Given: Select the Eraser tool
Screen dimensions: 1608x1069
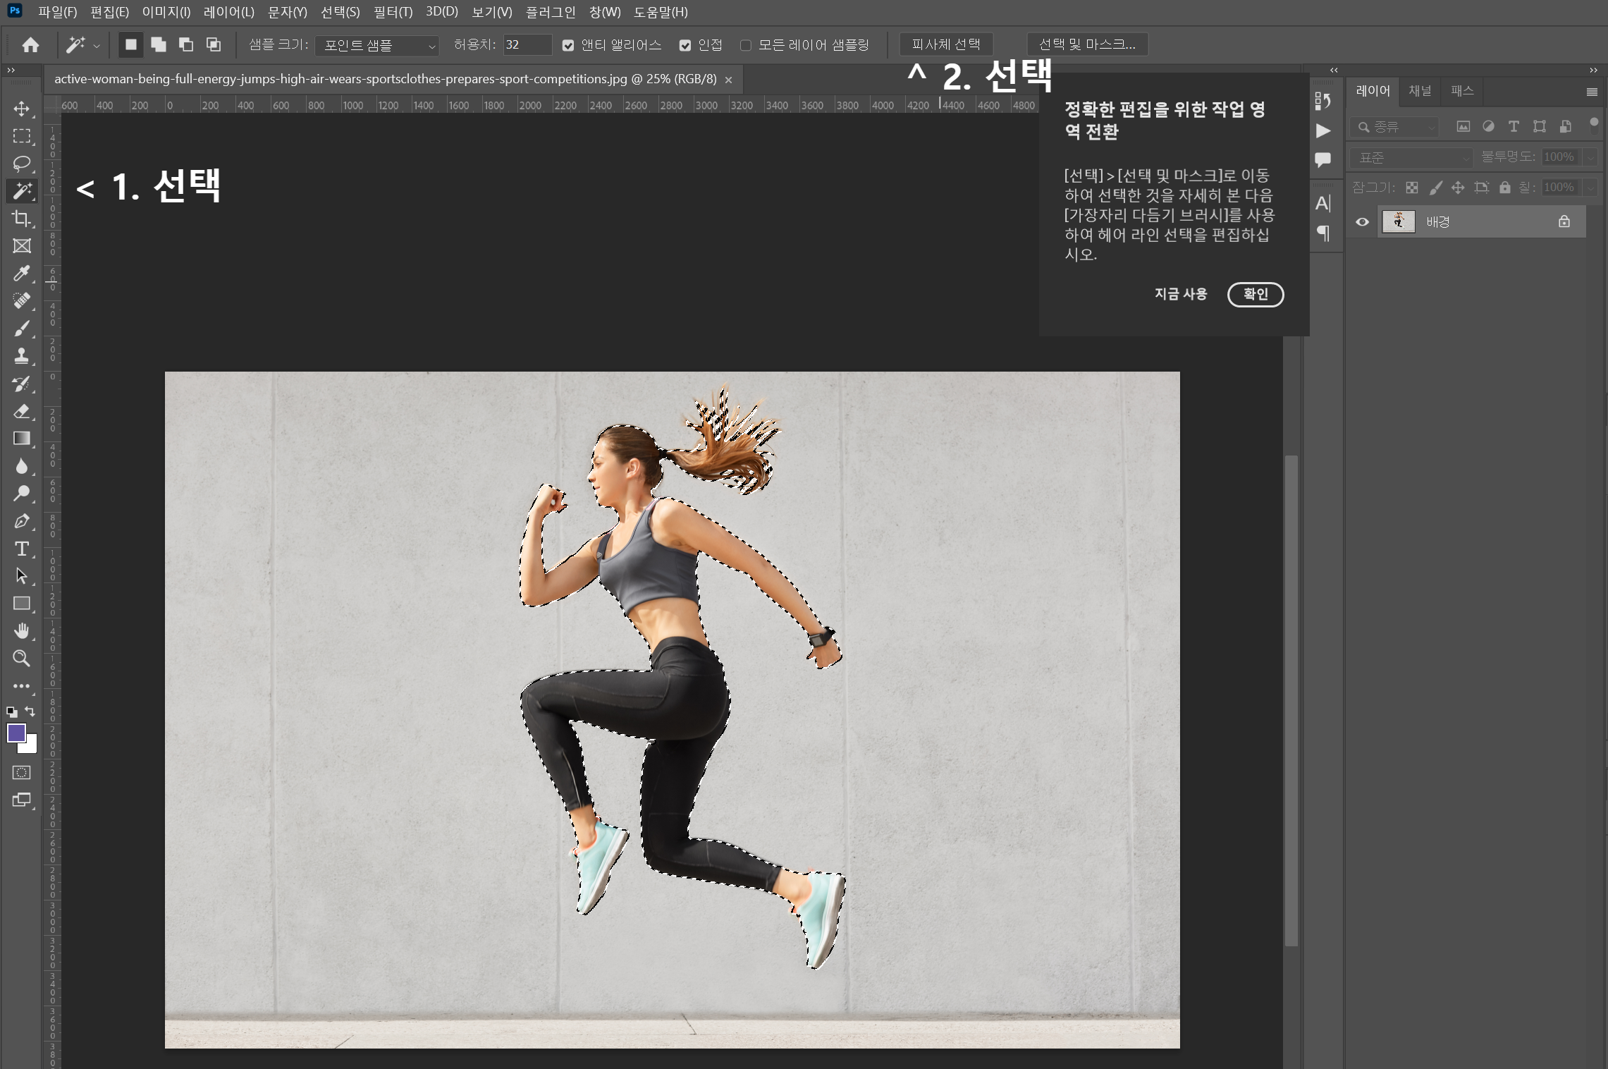Looking at the screenshot, I should click(x=22, y=411).
